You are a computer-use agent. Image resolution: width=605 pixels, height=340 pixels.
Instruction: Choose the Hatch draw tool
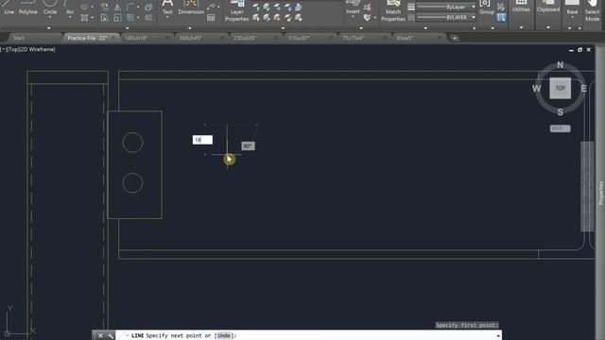pos(84,18)
